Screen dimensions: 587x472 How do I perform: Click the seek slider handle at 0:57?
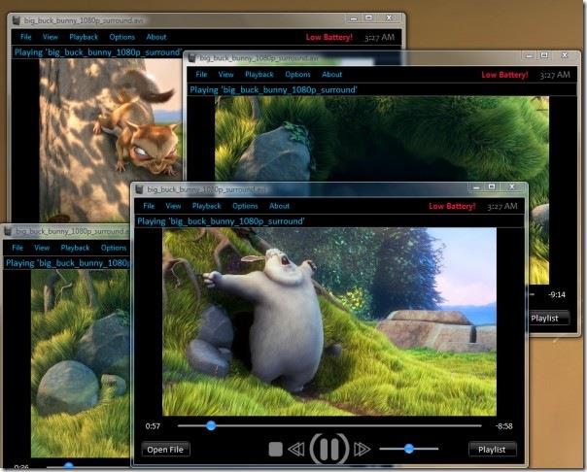tap(211, 425)
